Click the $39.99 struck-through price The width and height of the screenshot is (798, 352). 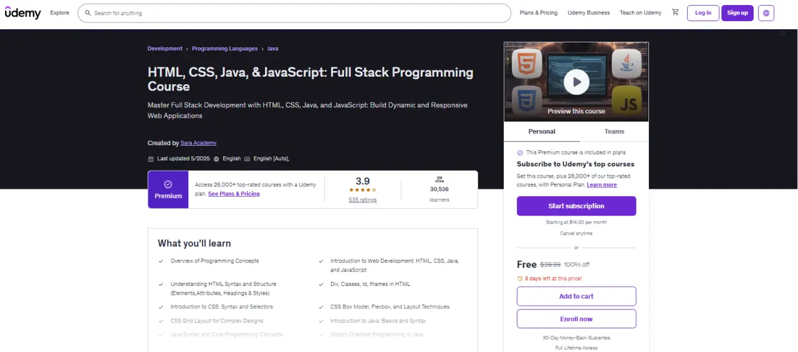point(550,265)
